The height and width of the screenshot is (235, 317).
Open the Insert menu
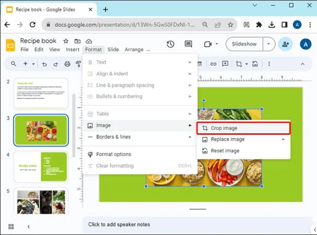click(x=73, y=50)
